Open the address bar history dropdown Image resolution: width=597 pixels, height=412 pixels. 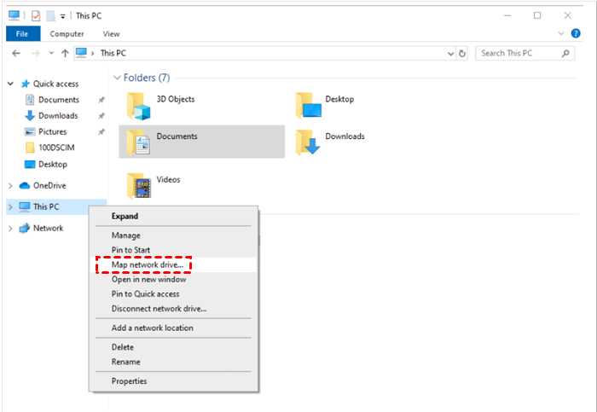(451, 54)
